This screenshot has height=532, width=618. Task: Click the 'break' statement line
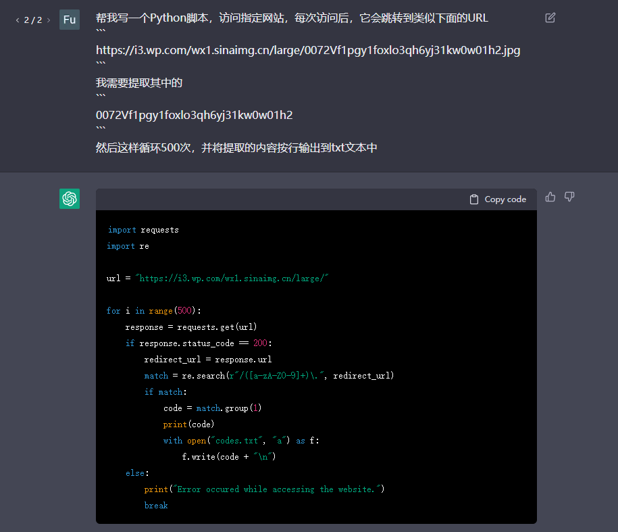tap(156, 505)
